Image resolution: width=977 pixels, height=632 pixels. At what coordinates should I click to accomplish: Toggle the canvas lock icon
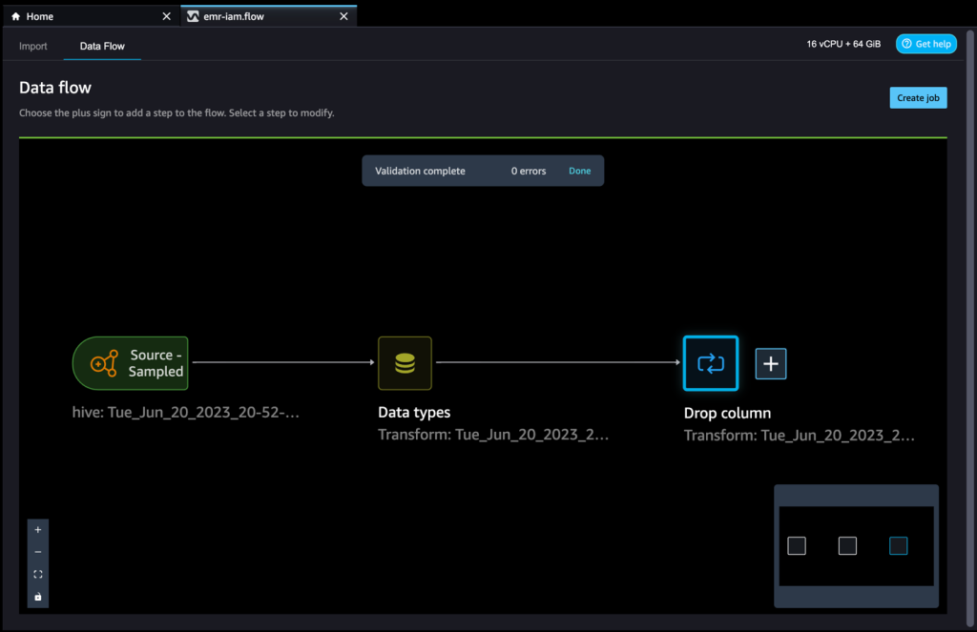[x=38, y=597]
